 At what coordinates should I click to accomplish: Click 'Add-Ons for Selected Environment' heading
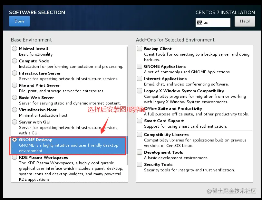(x=175, y=40)
